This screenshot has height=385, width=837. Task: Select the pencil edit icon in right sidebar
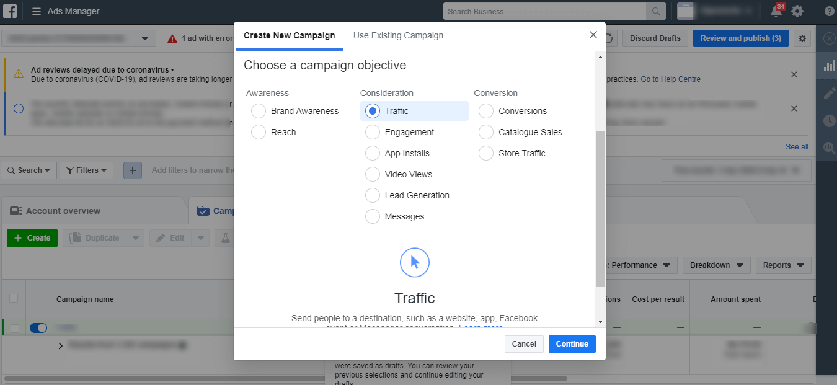pyautogui.click(x=829, y=93)
